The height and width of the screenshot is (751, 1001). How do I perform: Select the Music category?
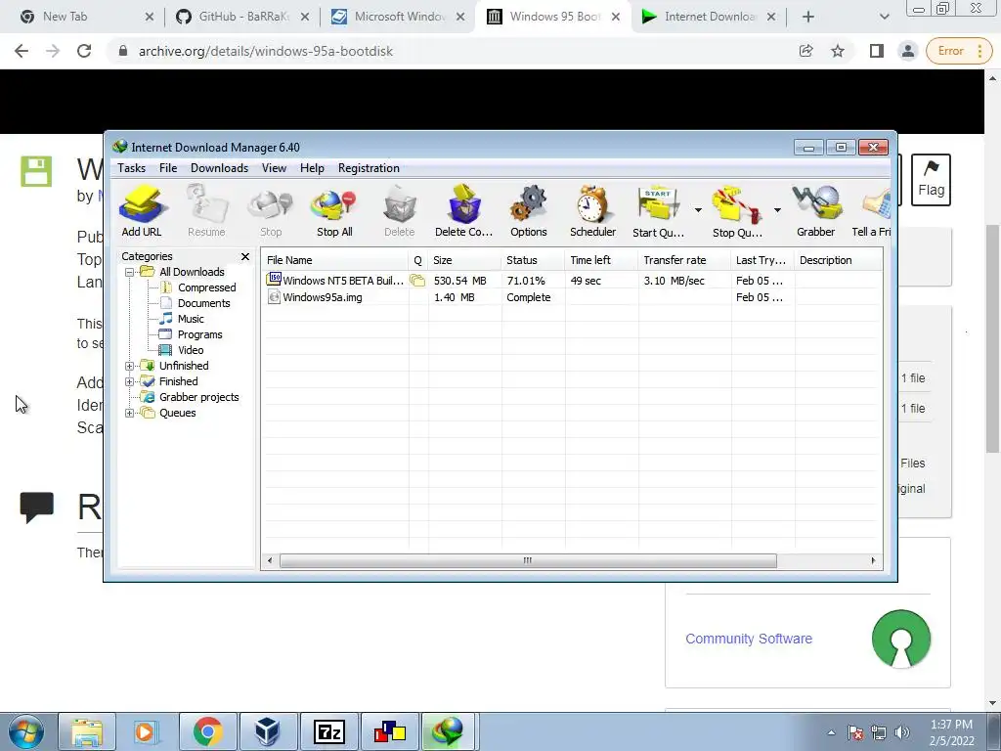tap(191, 319)
